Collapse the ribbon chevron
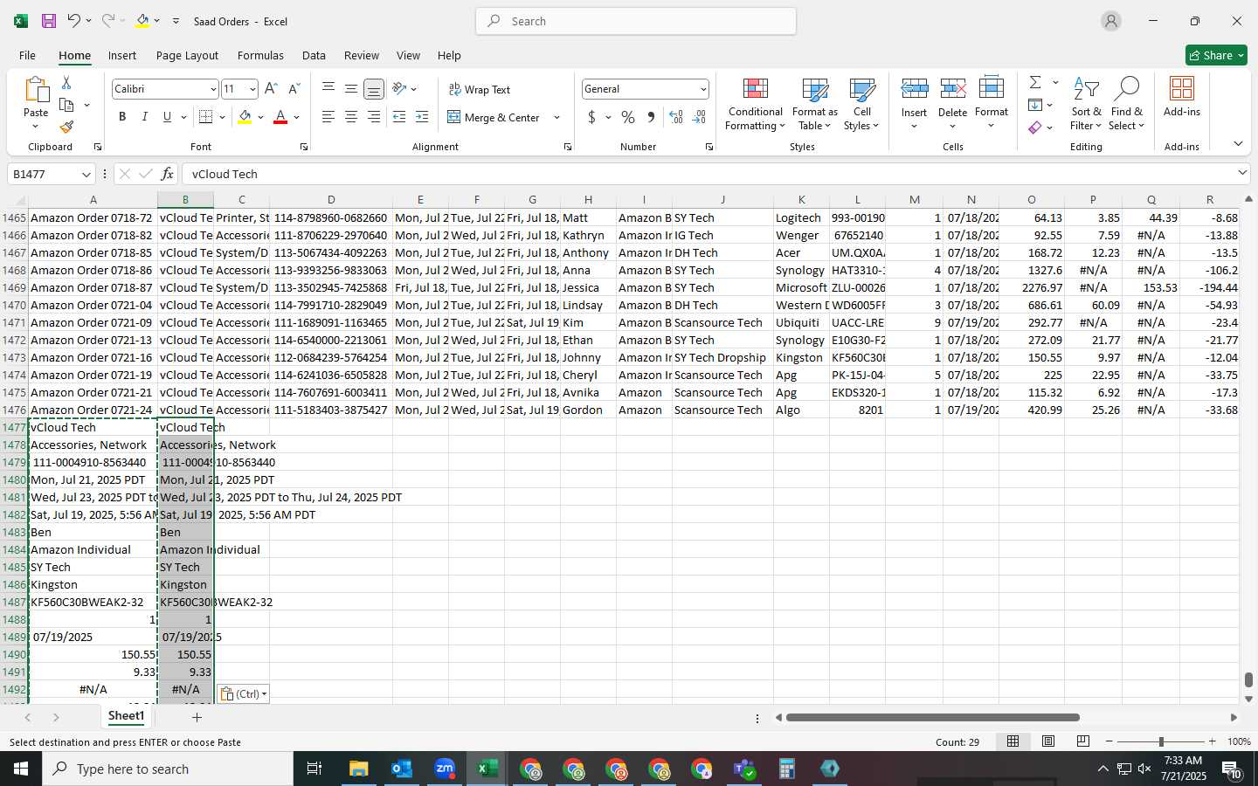 (1238, 143)
